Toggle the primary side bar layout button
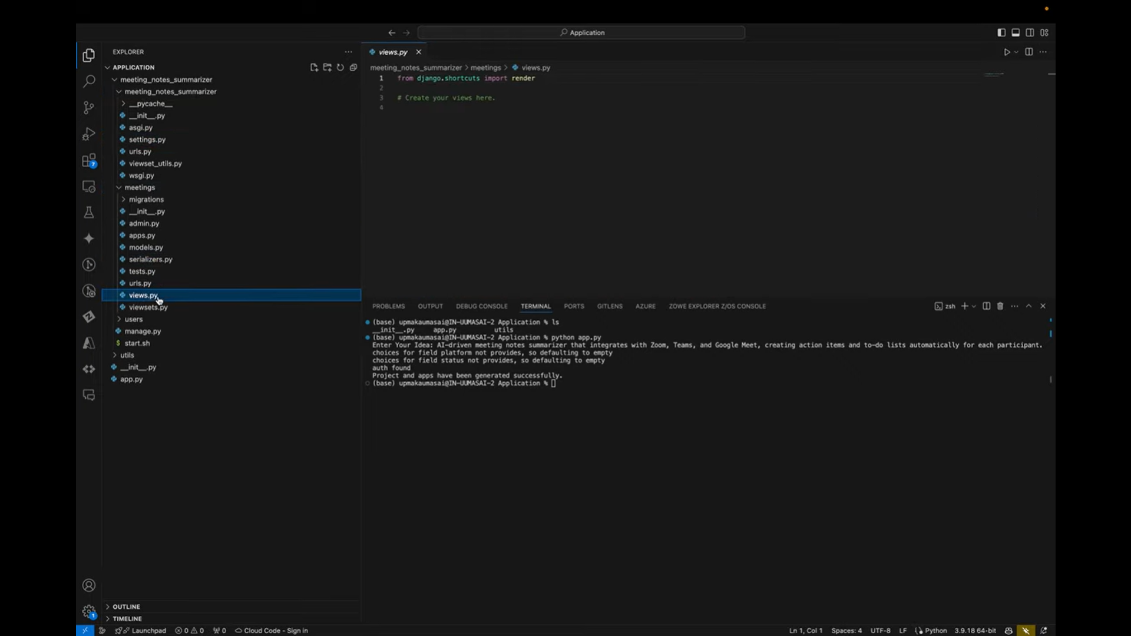 1001,33
